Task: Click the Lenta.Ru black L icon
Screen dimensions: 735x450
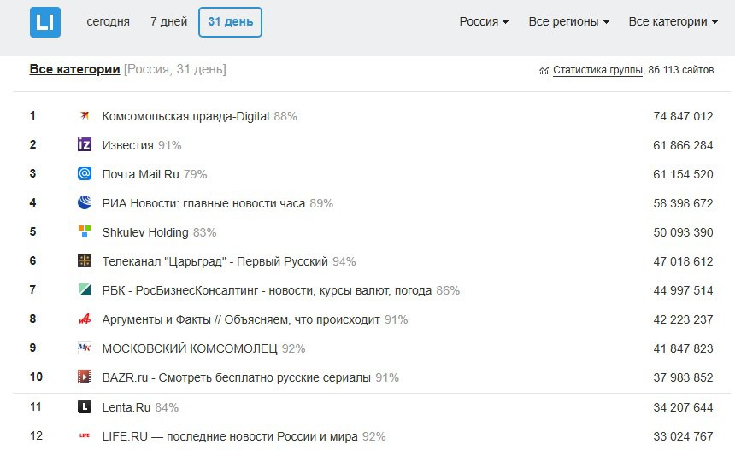Action: pyautogui.click(x=84, y=407)
